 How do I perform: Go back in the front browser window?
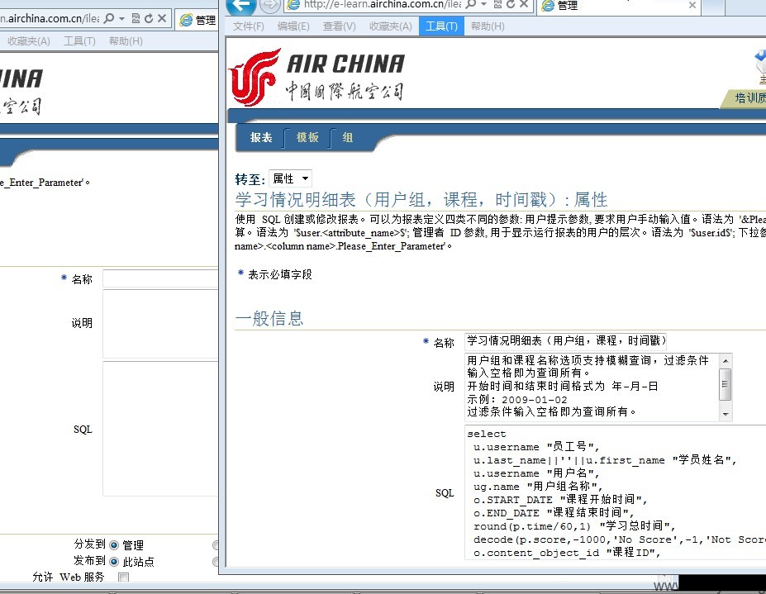point(242,6)
